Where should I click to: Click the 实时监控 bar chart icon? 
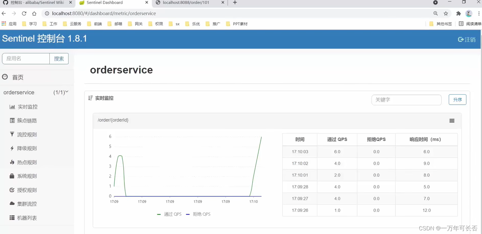(12, 107)
